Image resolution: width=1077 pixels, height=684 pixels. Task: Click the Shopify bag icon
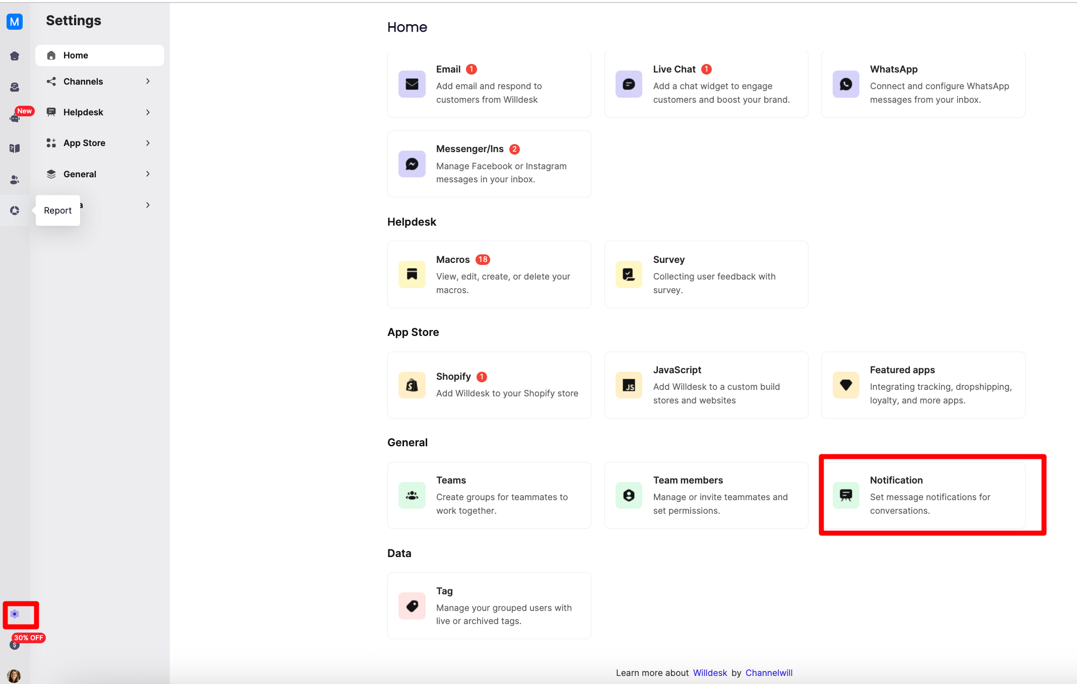412,385
